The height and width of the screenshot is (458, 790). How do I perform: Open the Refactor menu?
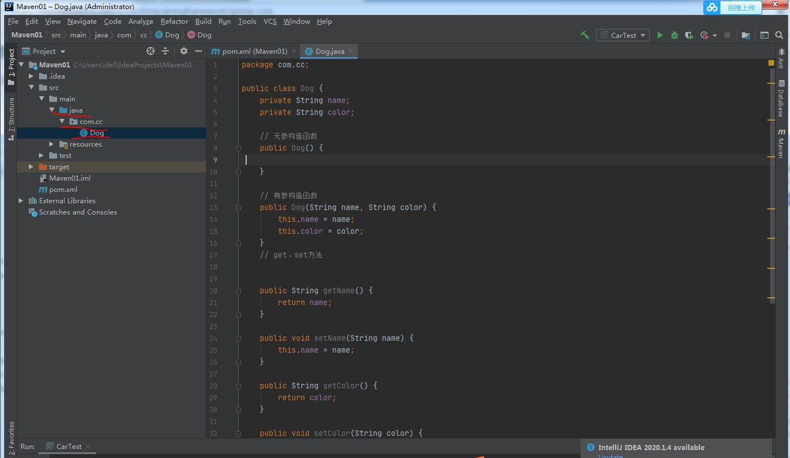pyautogui.click(x=174, y=22)
